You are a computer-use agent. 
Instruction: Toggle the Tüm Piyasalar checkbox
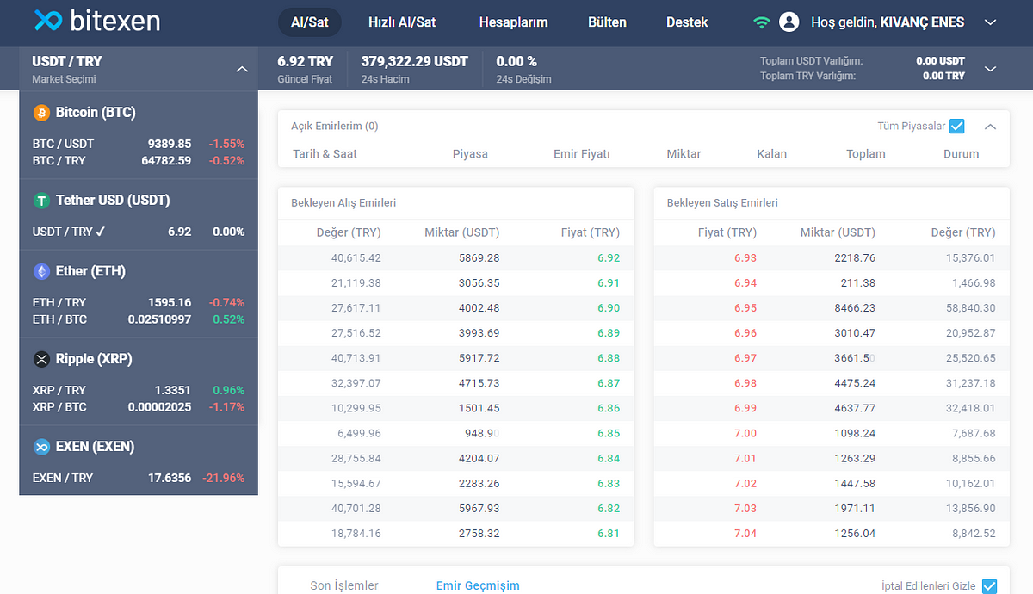[957, 127]
